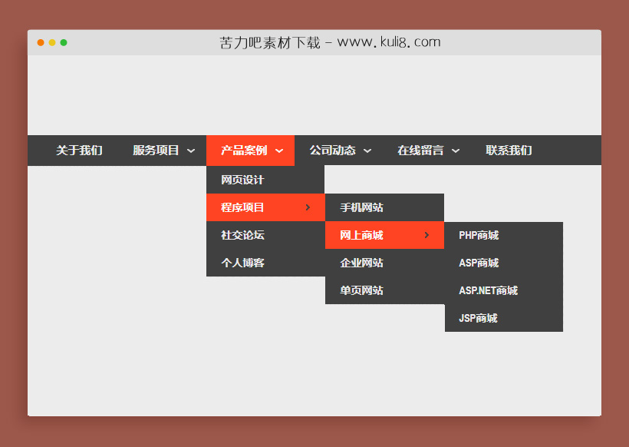Select 网页设计 from submenu
The image size is (629, 447).
pyautogui.click(x=242, y=180)
